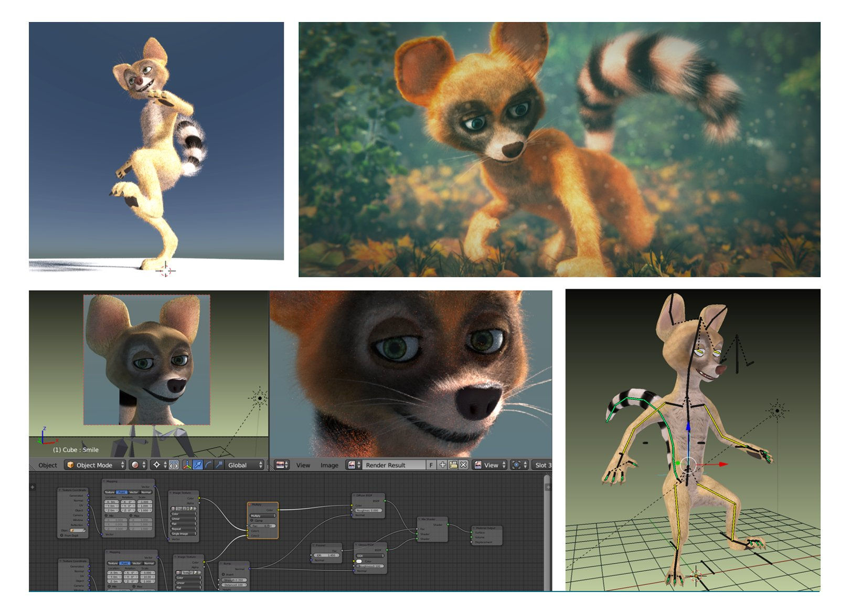Click the plus new image icon
The height and width of the screenshot is (613, 851).
coord(442,465)
